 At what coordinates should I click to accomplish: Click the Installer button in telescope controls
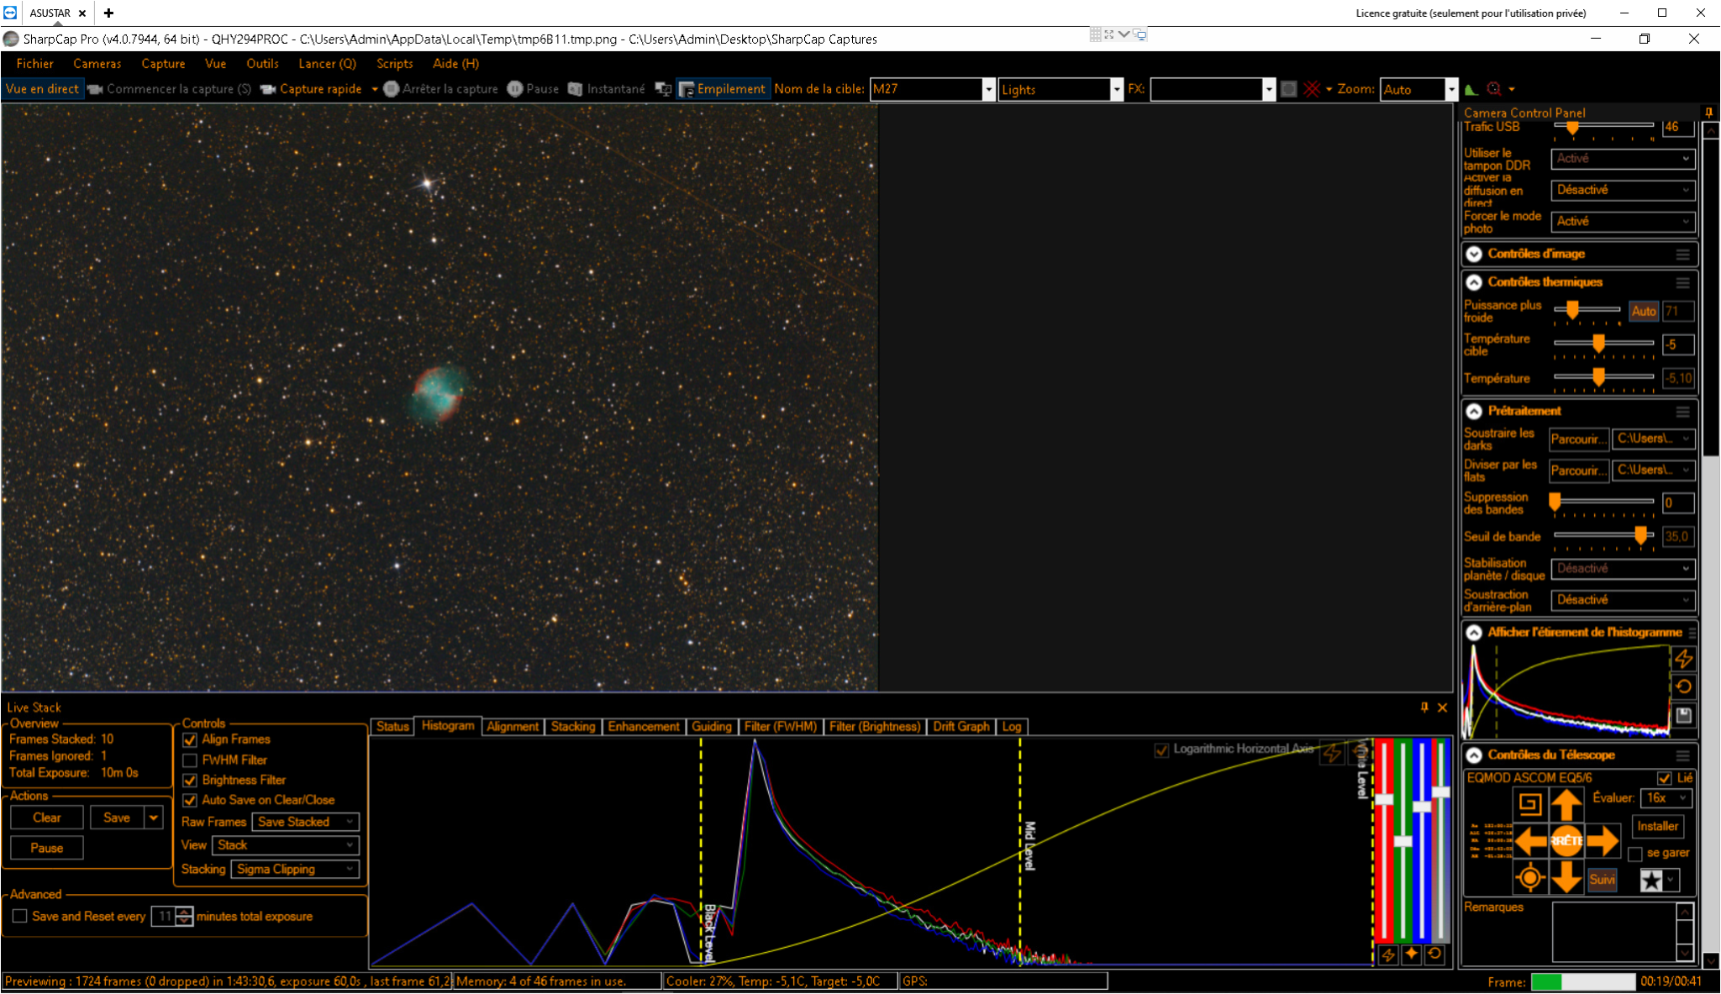coord(1658,826)
